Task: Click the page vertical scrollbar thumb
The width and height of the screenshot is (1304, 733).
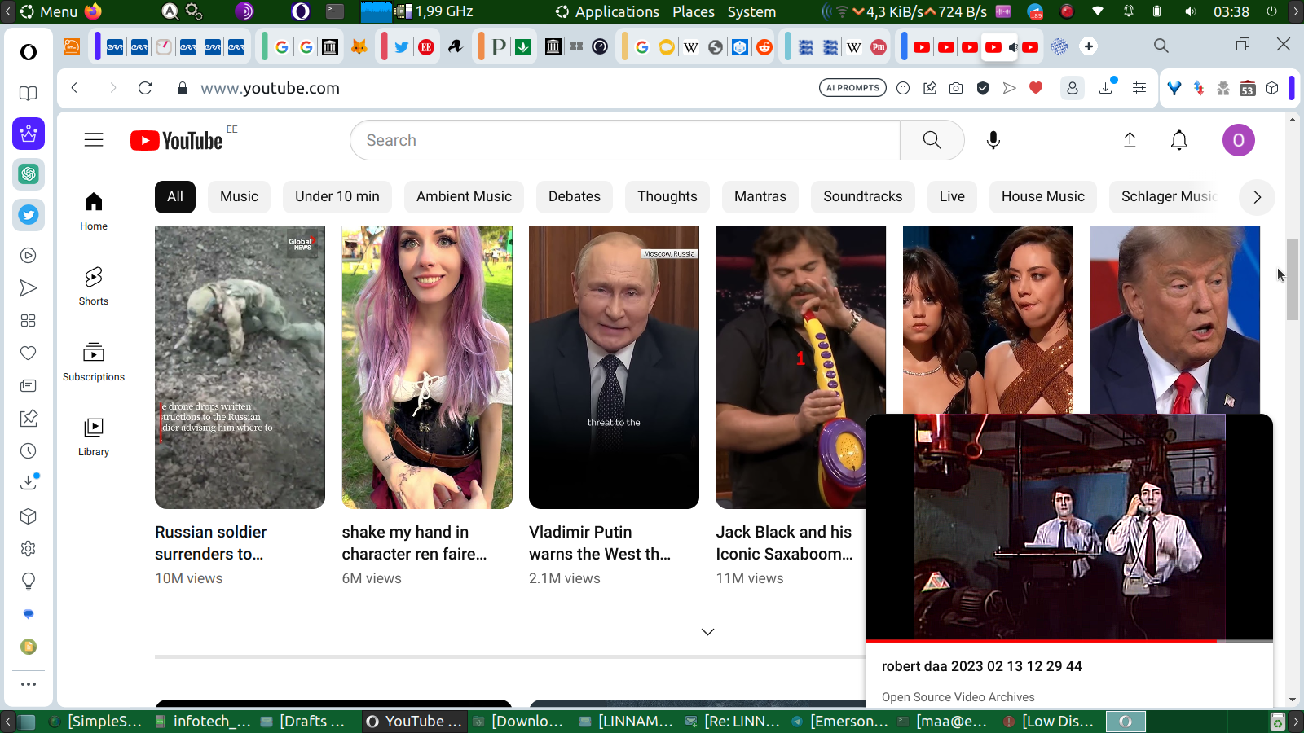Action: tap(1293, 279)
